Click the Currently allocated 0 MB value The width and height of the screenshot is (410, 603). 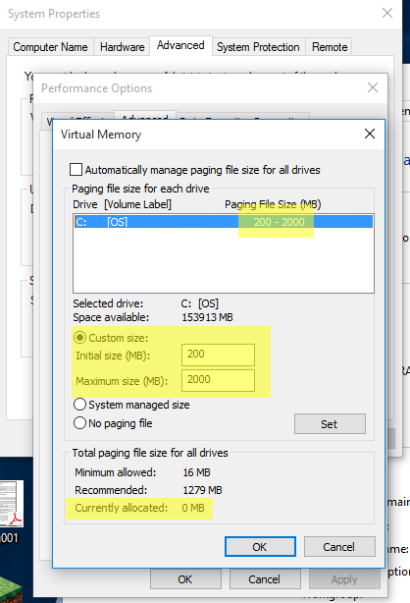[x=193, y=508]
